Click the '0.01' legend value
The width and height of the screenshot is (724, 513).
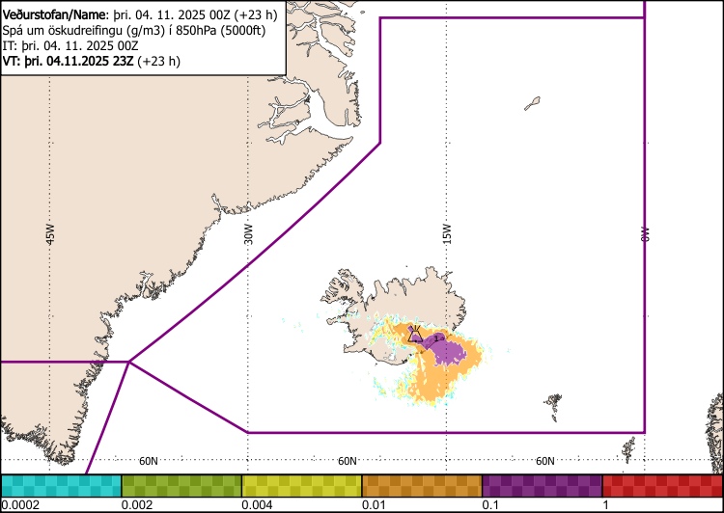click(x=376, y=504)
